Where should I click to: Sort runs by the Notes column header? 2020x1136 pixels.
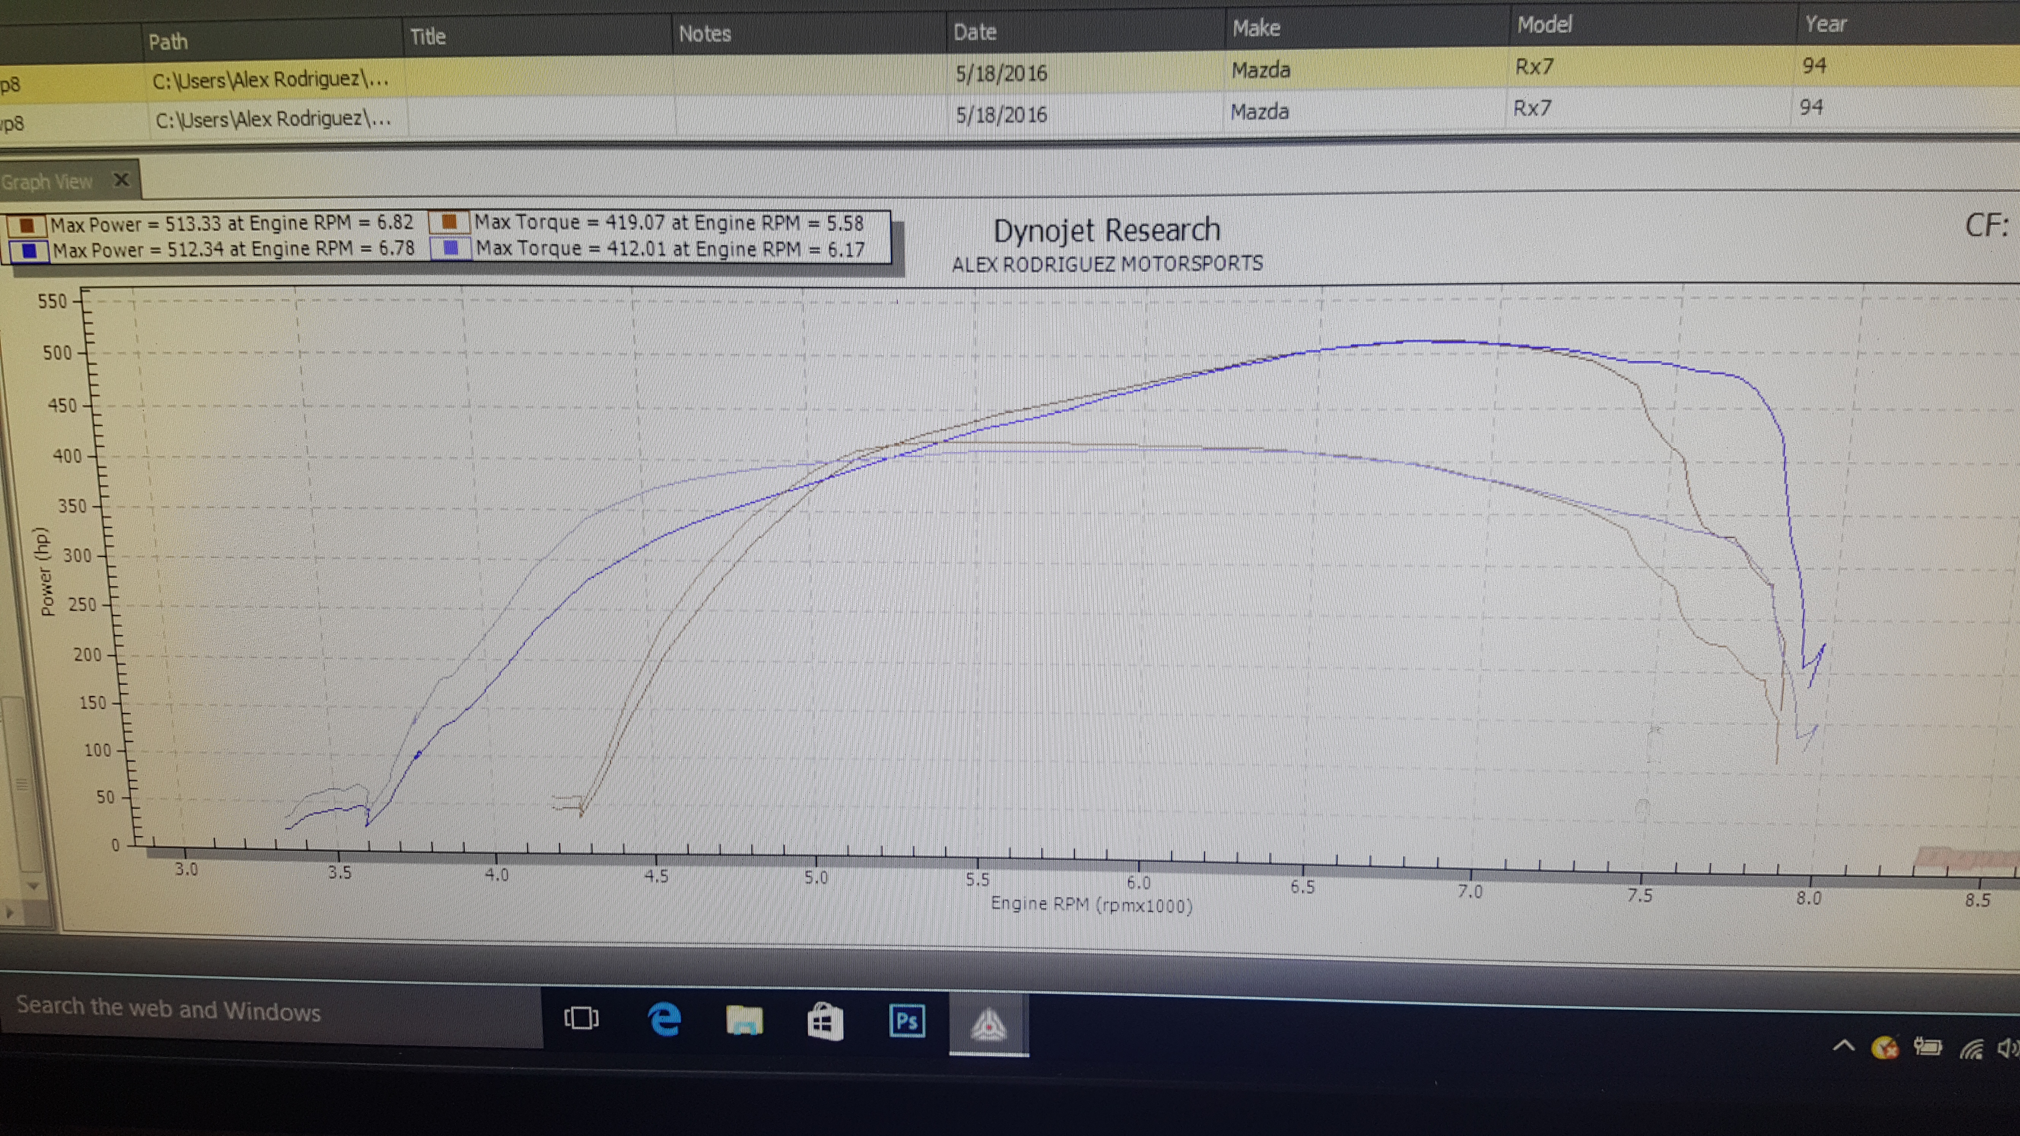705,34
